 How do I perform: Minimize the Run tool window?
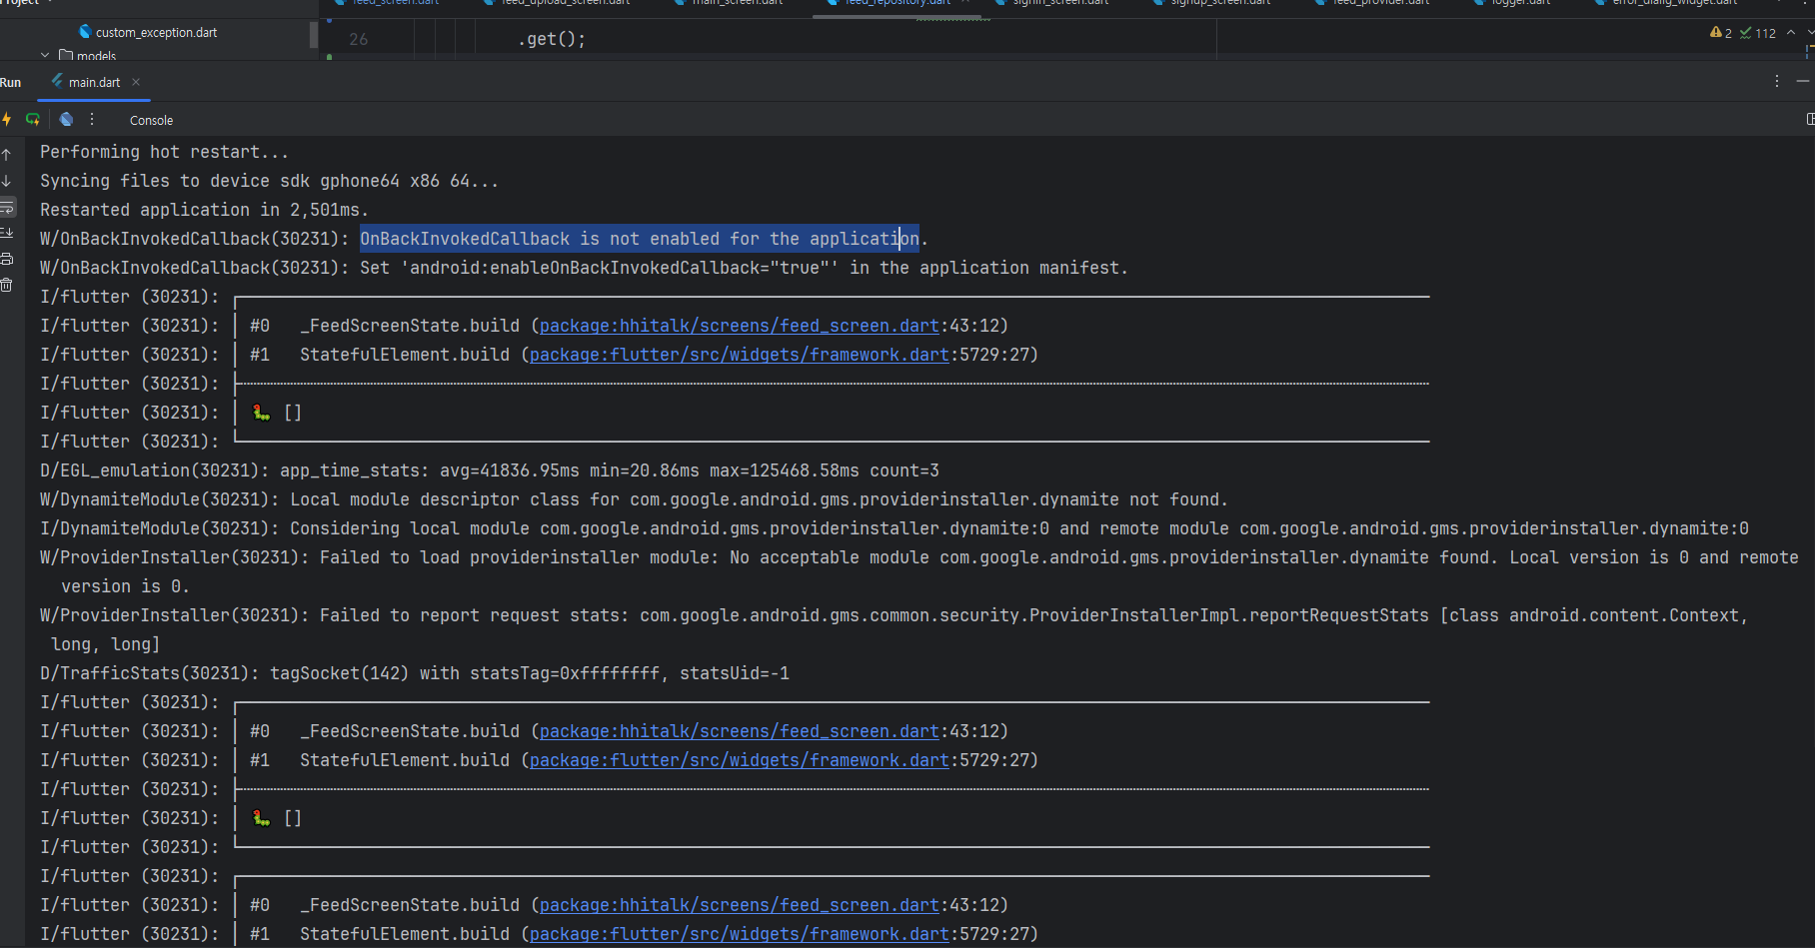(x=1803, y=82)
